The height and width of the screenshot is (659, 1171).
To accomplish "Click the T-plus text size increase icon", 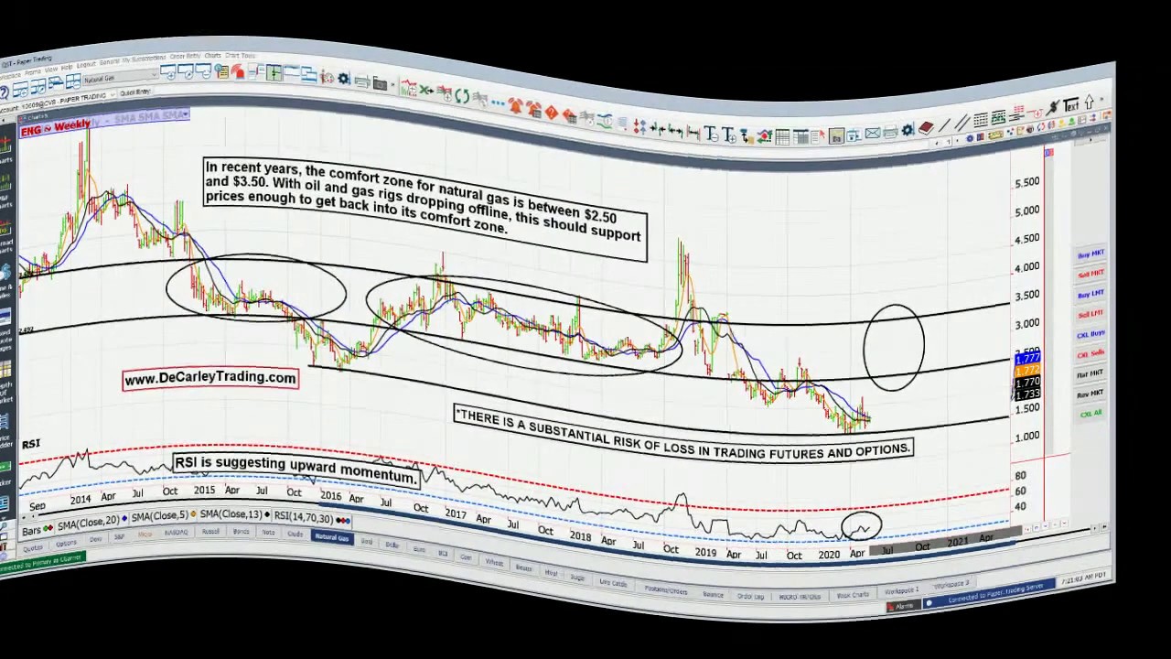I will [x=728, y=134].
